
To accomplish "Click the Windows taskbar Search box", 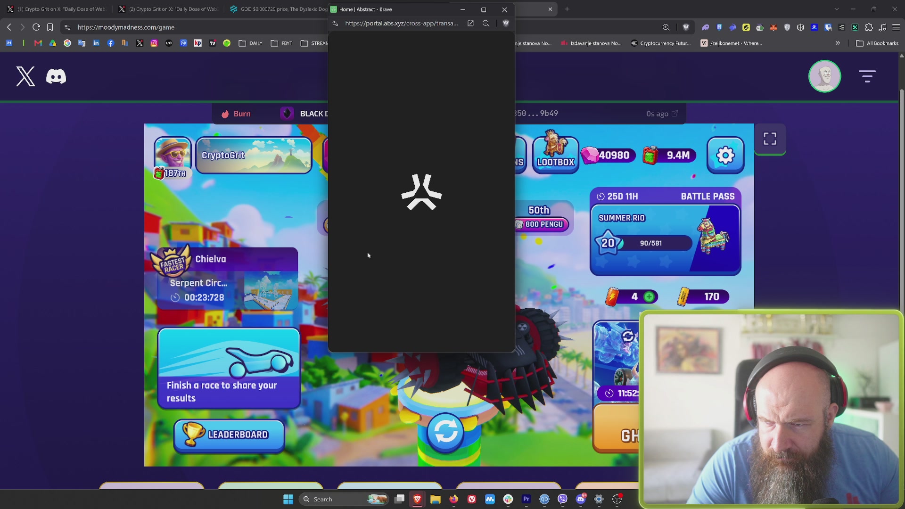I will 344,499.
